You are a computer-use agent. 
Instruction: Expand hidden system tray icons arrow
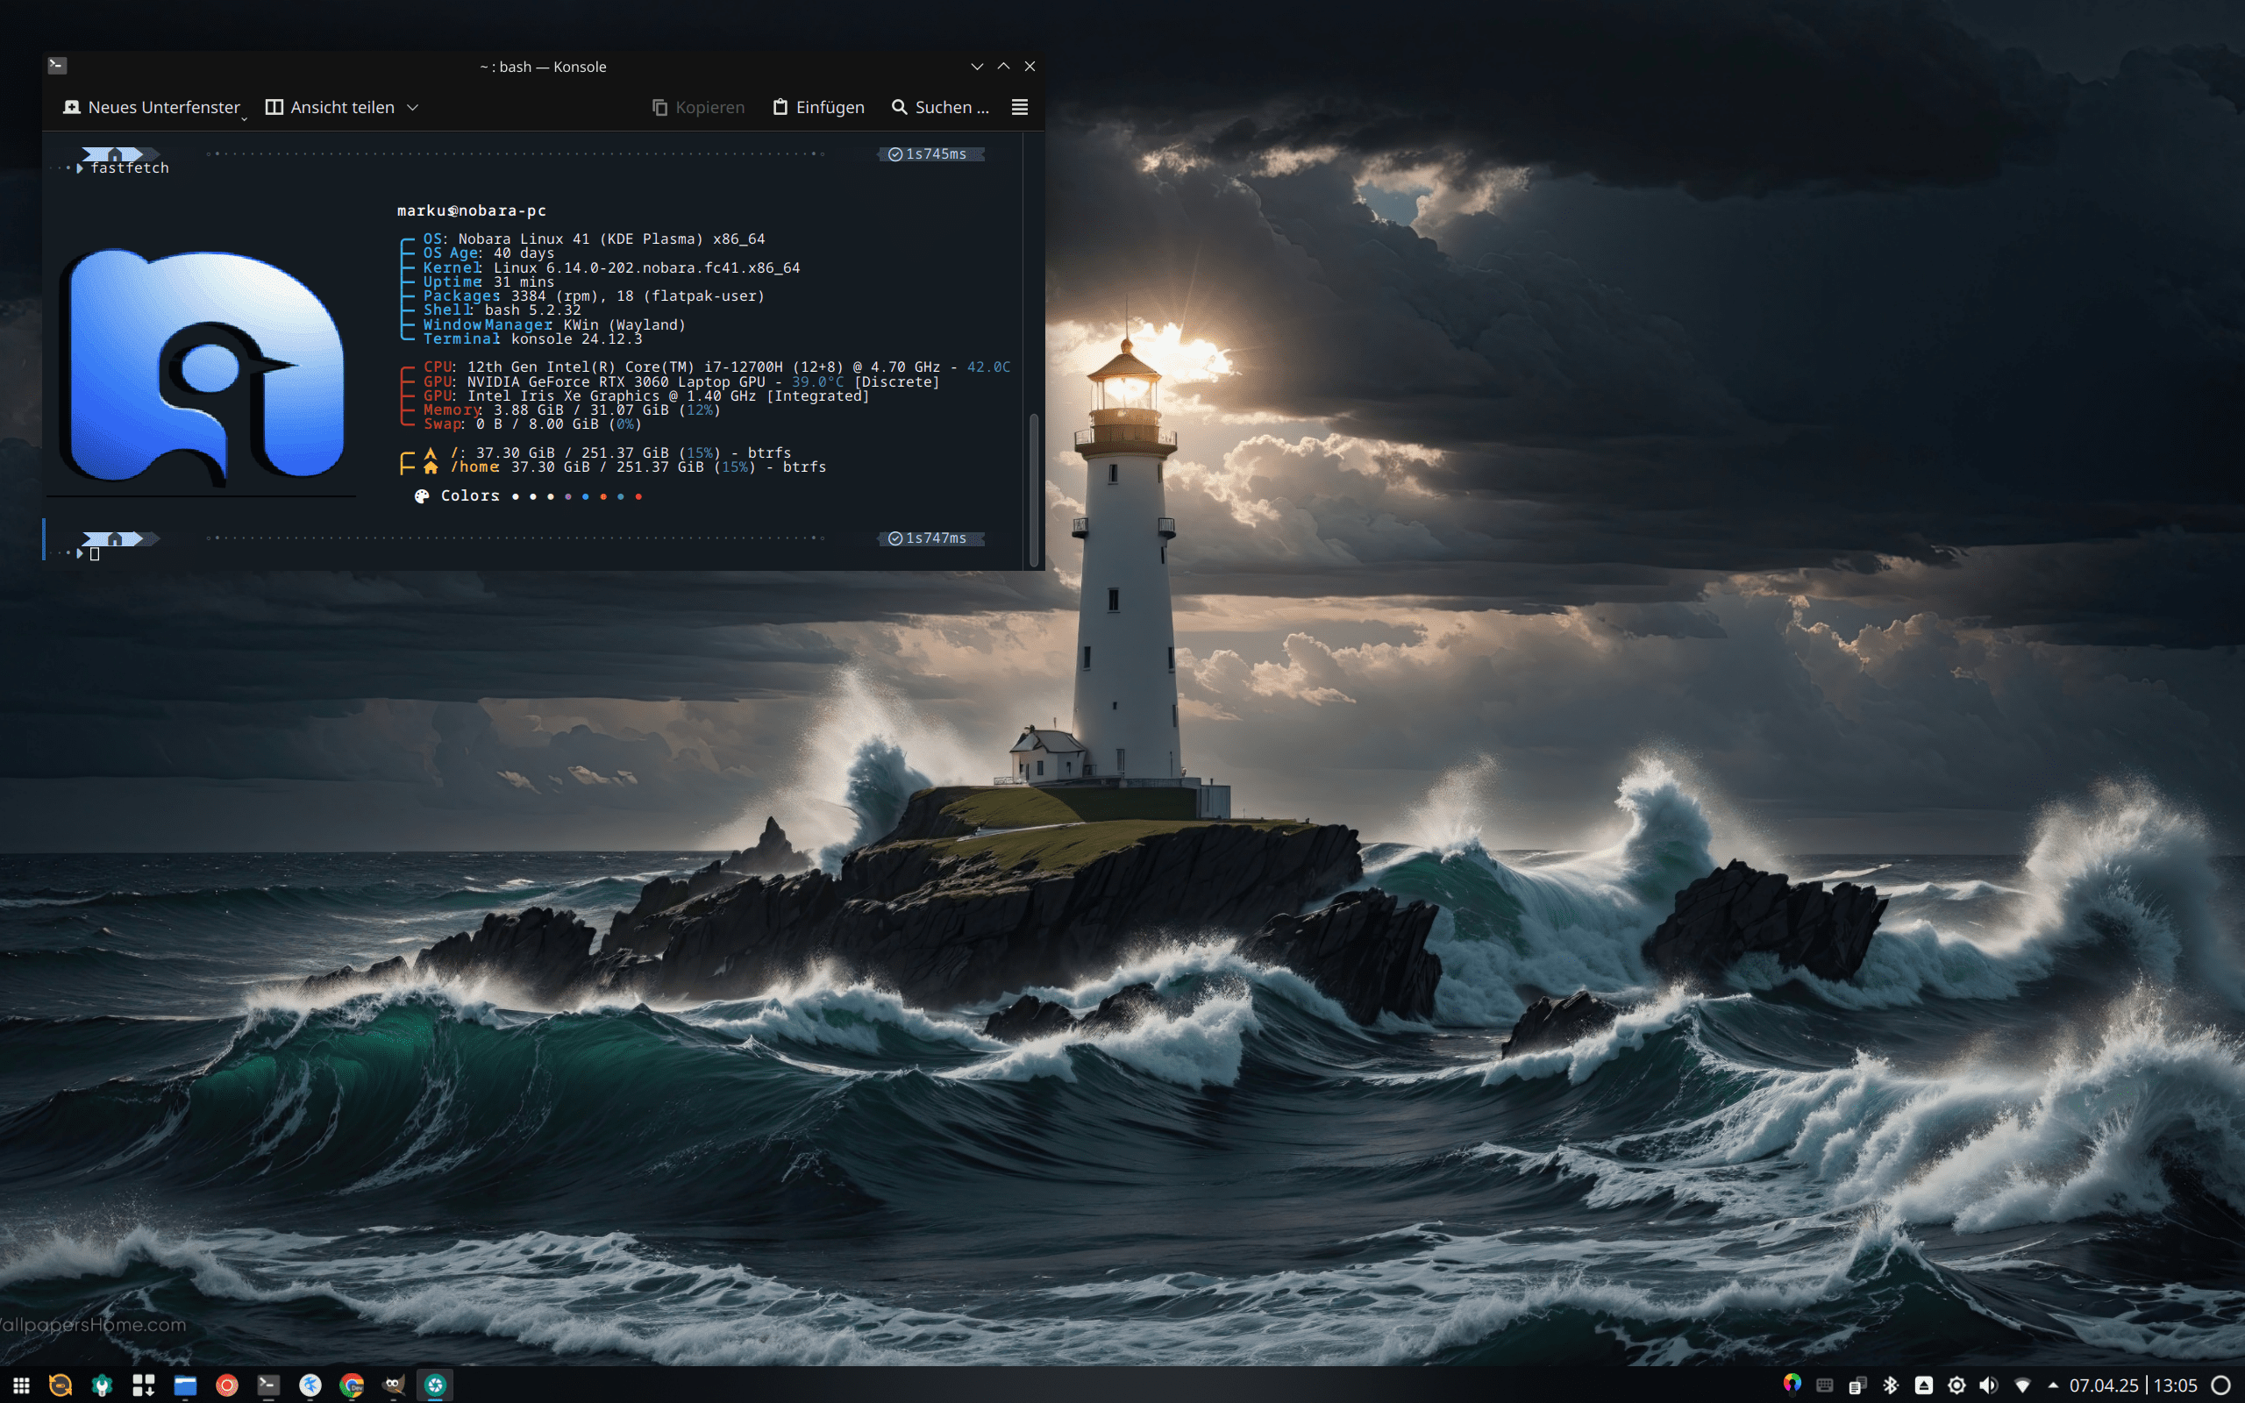[2053, 1385]
